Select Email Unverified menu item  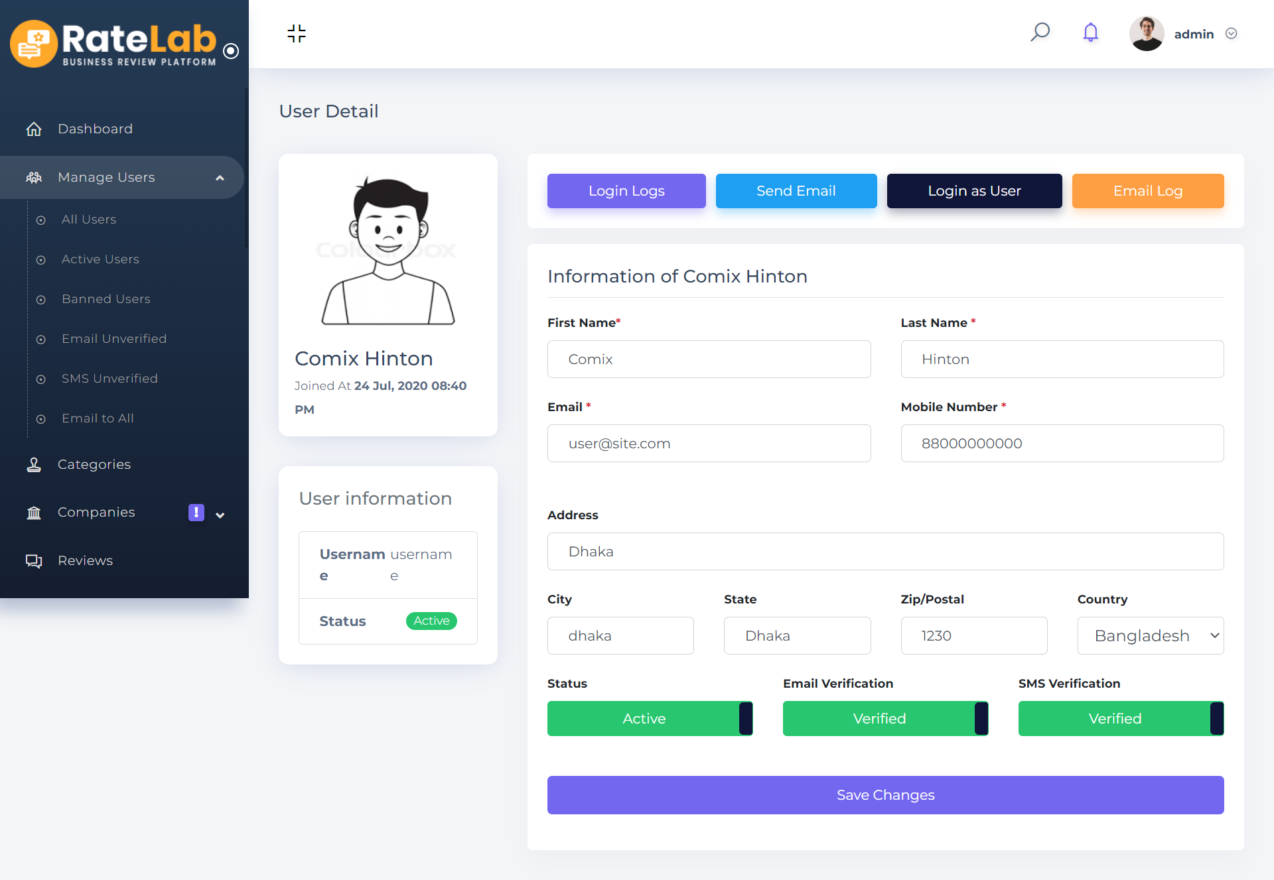coord(114,339)
